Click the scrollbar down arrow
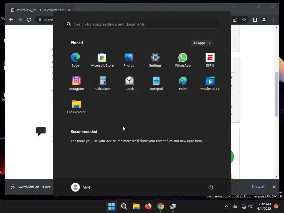Image resolution: width=284 pixels, height=213 pixels. point(277,176)
